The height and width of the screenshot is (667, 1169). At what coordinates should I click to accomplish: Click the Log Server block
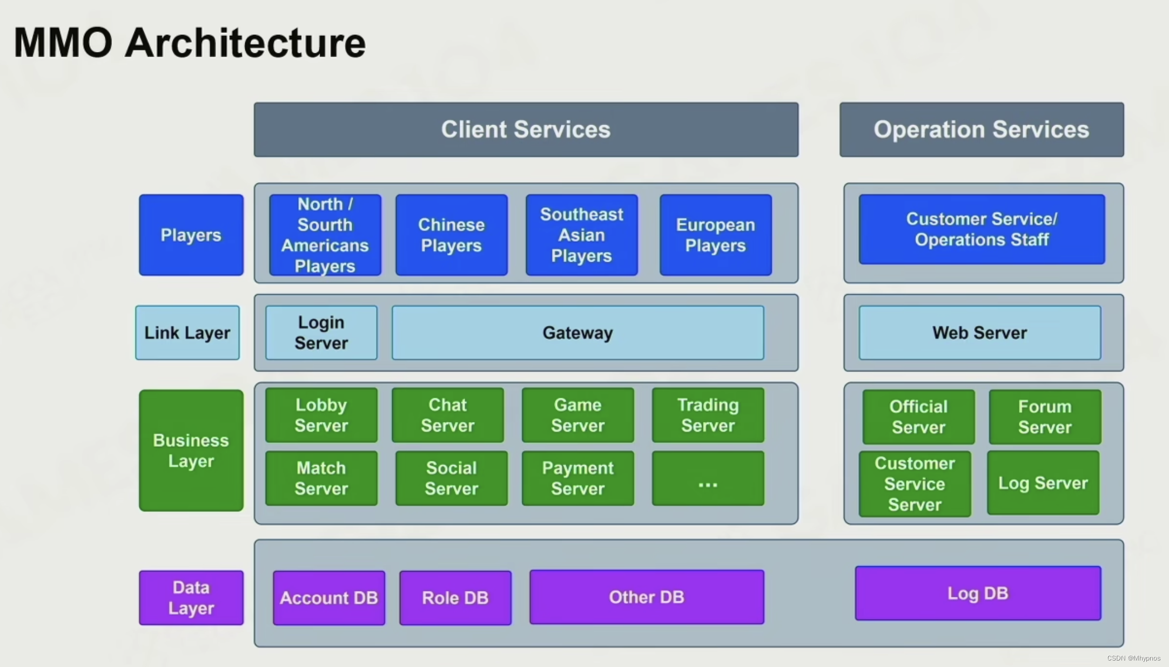pyautogui.click(x=1043, y=482)
